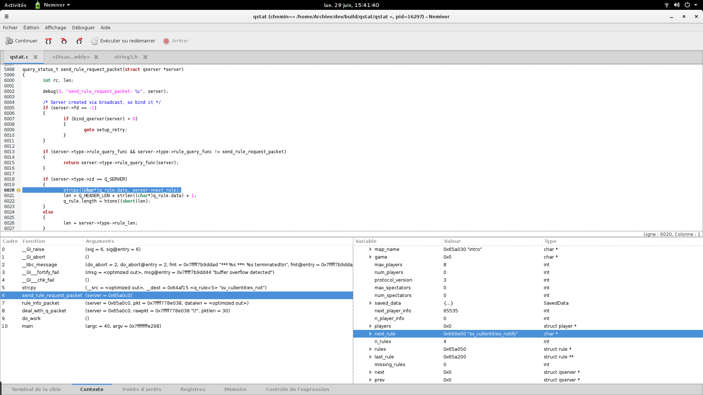
Task: Expand the game variable
Action: (x=371, y=257)
